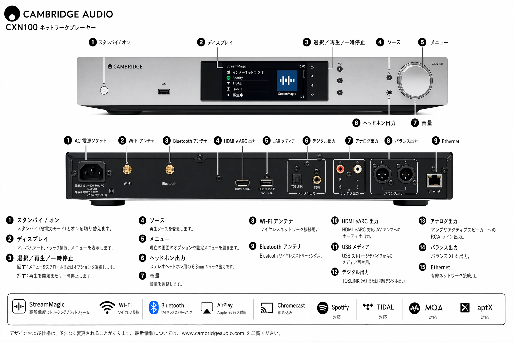This screenshot has height=342, width=513.
Task: Click the Wi-Fi signal icon in the feature bar
Action: 107,307
